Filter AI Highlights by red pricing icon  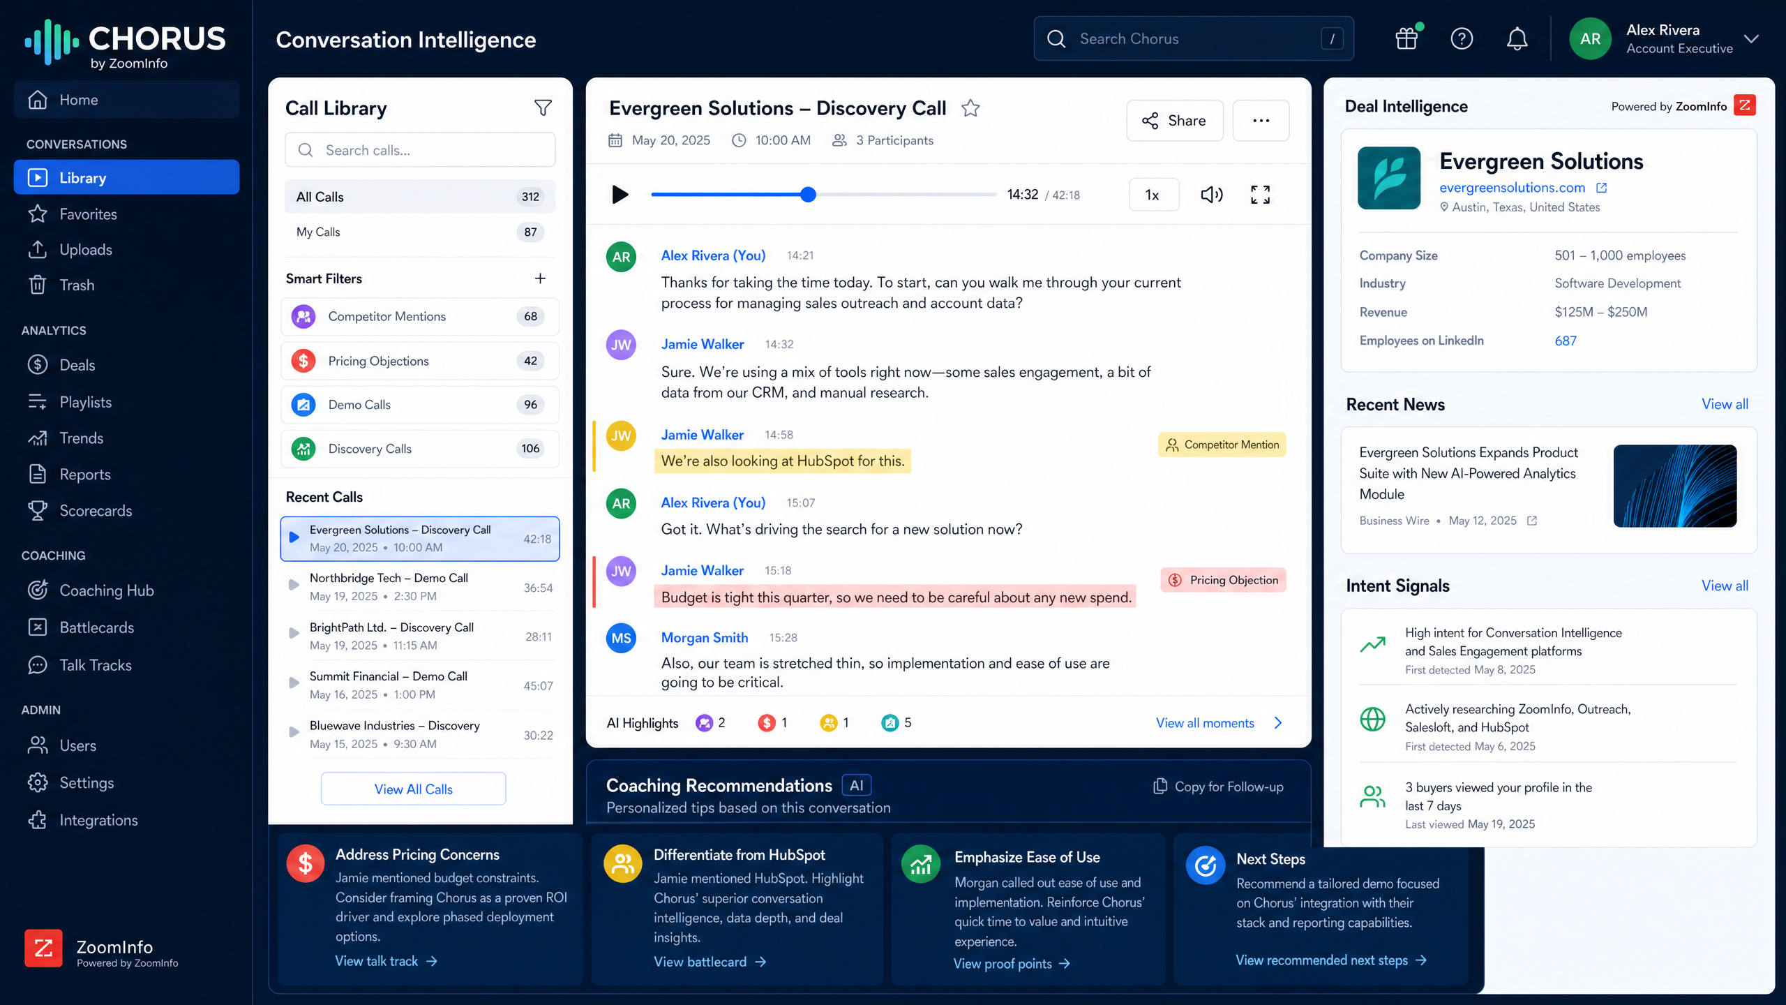point(766,723)
